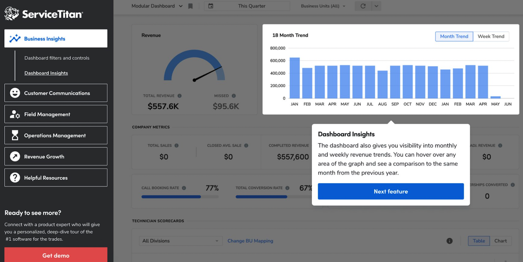Click the ServiceTitan logo

[x=43, y=14]
